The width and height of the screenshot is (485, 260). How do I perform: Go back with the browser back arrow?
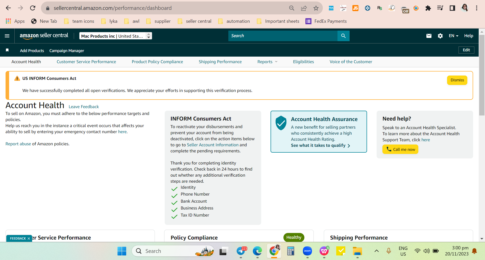point(8,8)
